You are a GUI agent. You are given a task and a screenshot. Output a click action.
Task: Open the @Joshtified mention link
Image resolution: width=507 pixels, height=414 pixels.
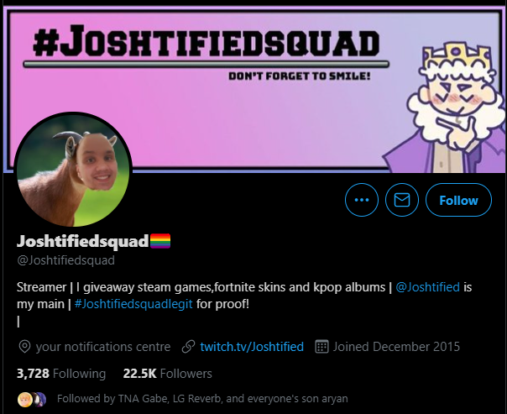tap(427, 287)
